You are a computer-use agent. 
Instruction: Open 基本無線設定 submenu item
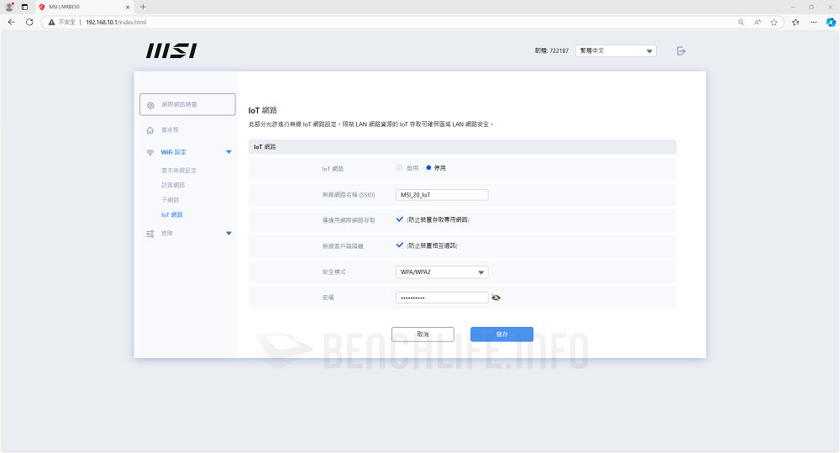(x=179, y=171)
